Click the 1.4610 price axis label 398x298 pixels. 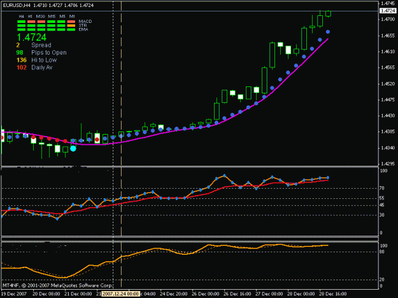point(388,51)
